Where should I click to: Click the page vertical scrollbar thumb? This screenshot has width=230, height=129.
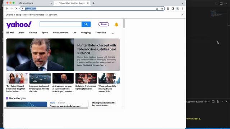(124, 23)
